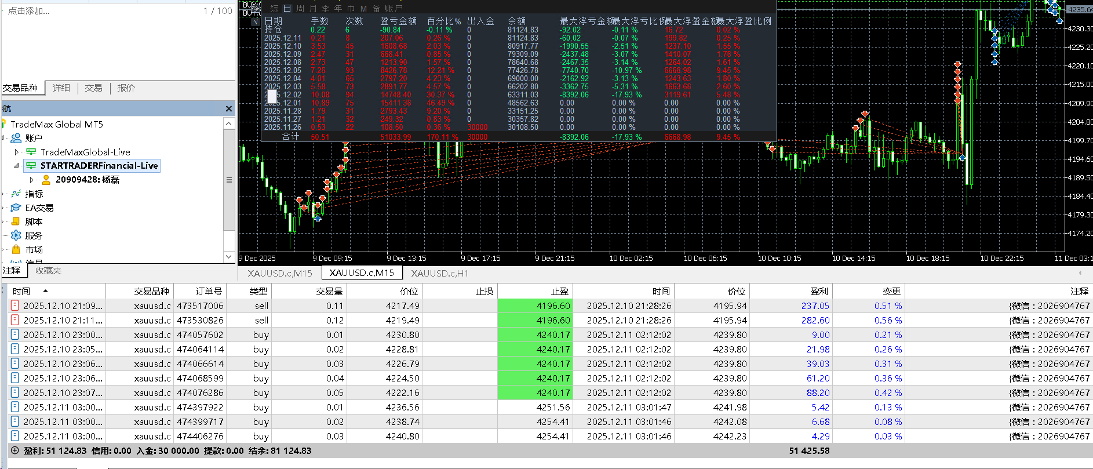
Task: Expand the TradeMaxGlobal-Live tree node
Action: tap(16, 152)
